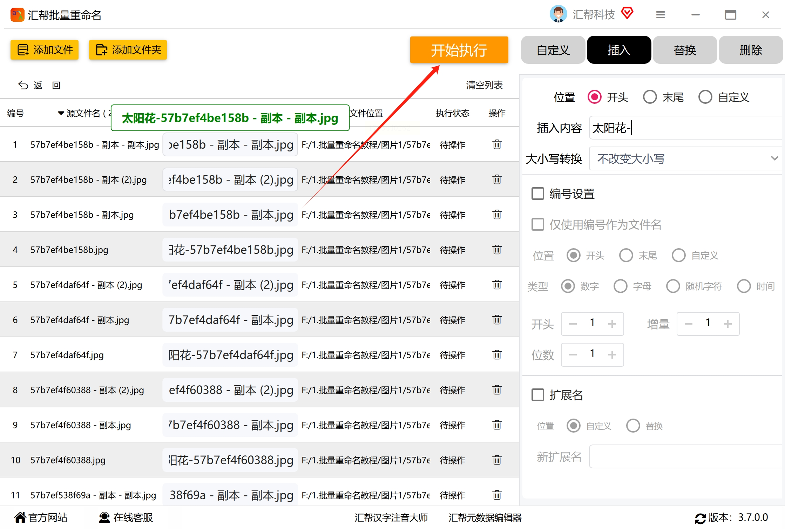Remove row 7 using trash icon
Viewport: 785px width, 529px height.
click(x=497, y=355)
